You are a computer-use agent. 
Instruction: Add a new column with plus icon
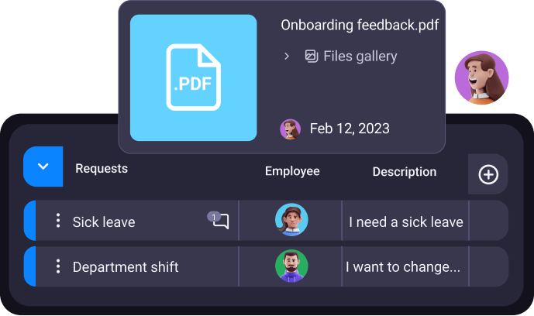(x=488, y=174)
